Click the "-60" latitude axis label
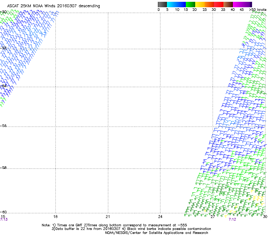 click(x=3, y=212)
